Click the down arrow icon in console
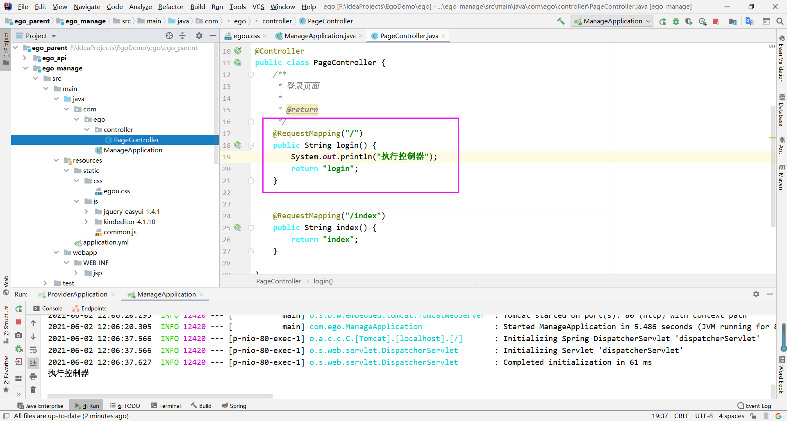 (33, 337)
